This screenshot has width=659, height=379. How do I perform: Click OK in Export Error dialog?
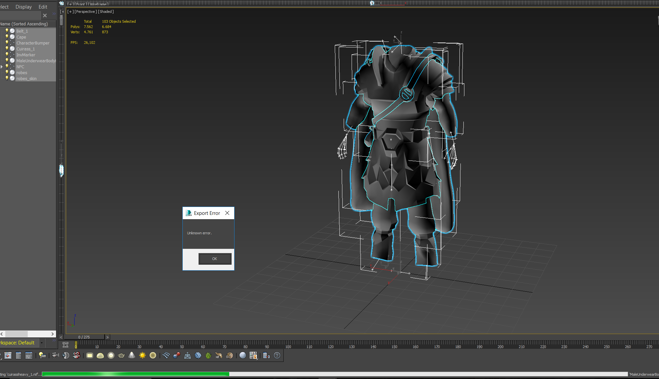click(215, 259)
